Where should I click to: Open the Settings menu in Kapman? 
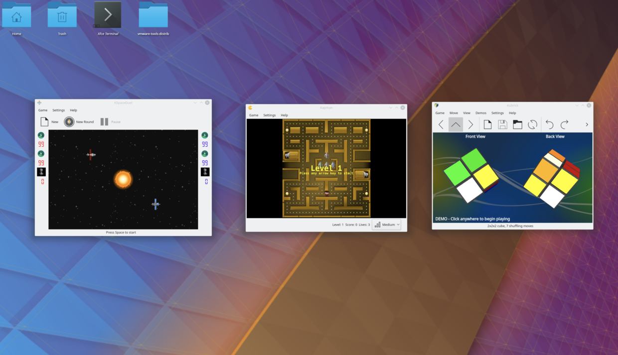pyautogui.click(x=269, y=115)
